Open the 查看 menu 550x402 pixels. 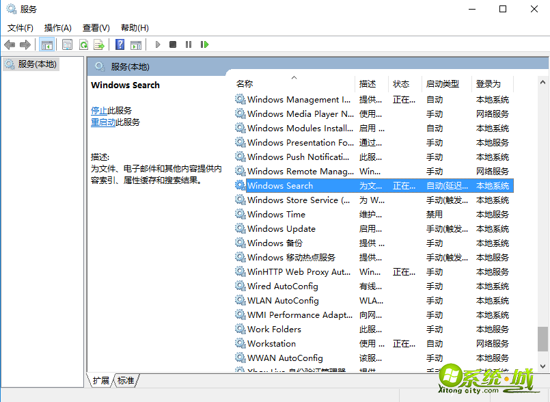pos(96,28)
